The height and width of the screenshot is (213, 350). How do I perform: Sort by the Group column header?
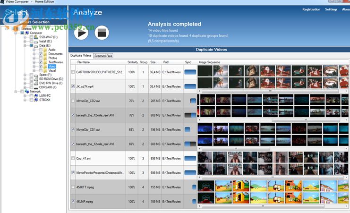pos(144,62)
